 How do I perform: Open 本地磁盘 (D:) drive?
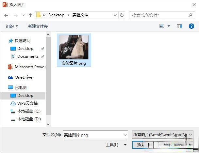pyautogui.click(x=25, y=119)
